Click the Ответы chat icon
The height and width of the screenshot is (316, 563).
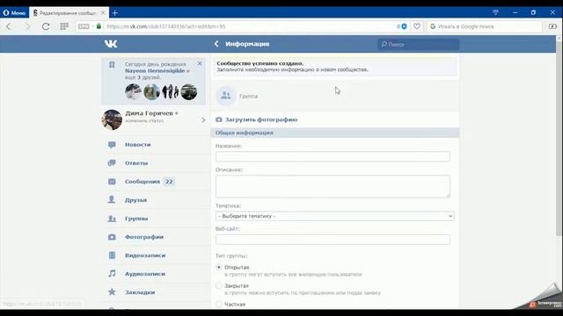click(x=112, y=163)
